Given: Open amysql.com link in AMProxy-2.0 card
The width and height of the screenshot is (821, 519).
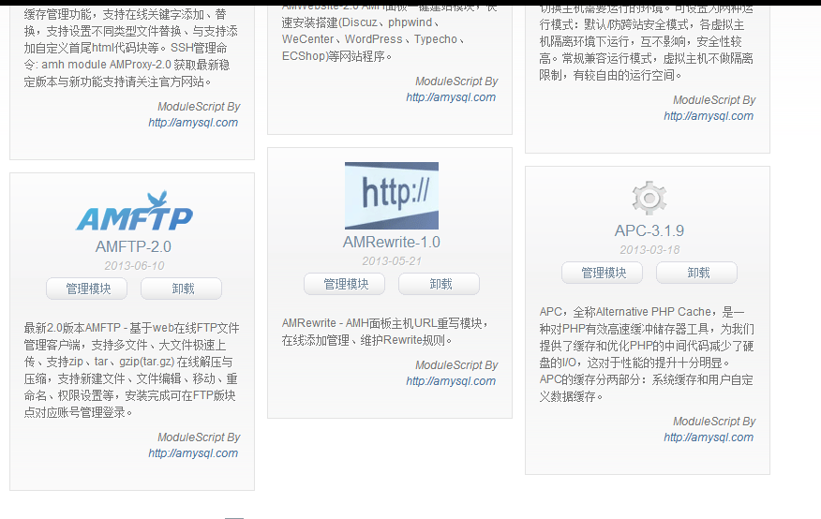Looking at the screenshot, I should (192, 123).
